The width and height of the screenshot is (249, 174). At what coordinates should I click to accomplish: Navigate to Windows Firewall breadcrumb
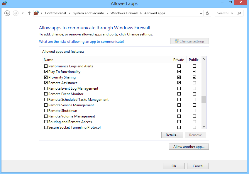click(x=124, y=13)
